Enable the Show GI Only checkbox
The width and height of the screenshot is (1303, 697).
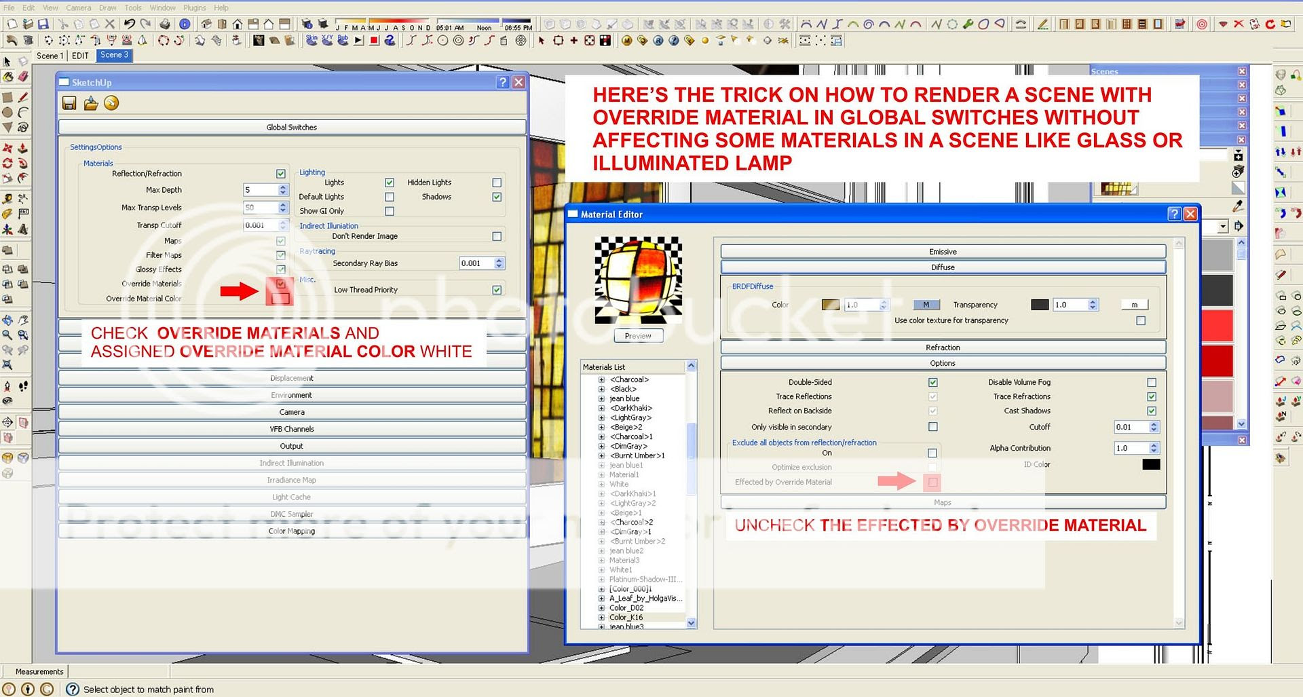[x=390, y=211]
